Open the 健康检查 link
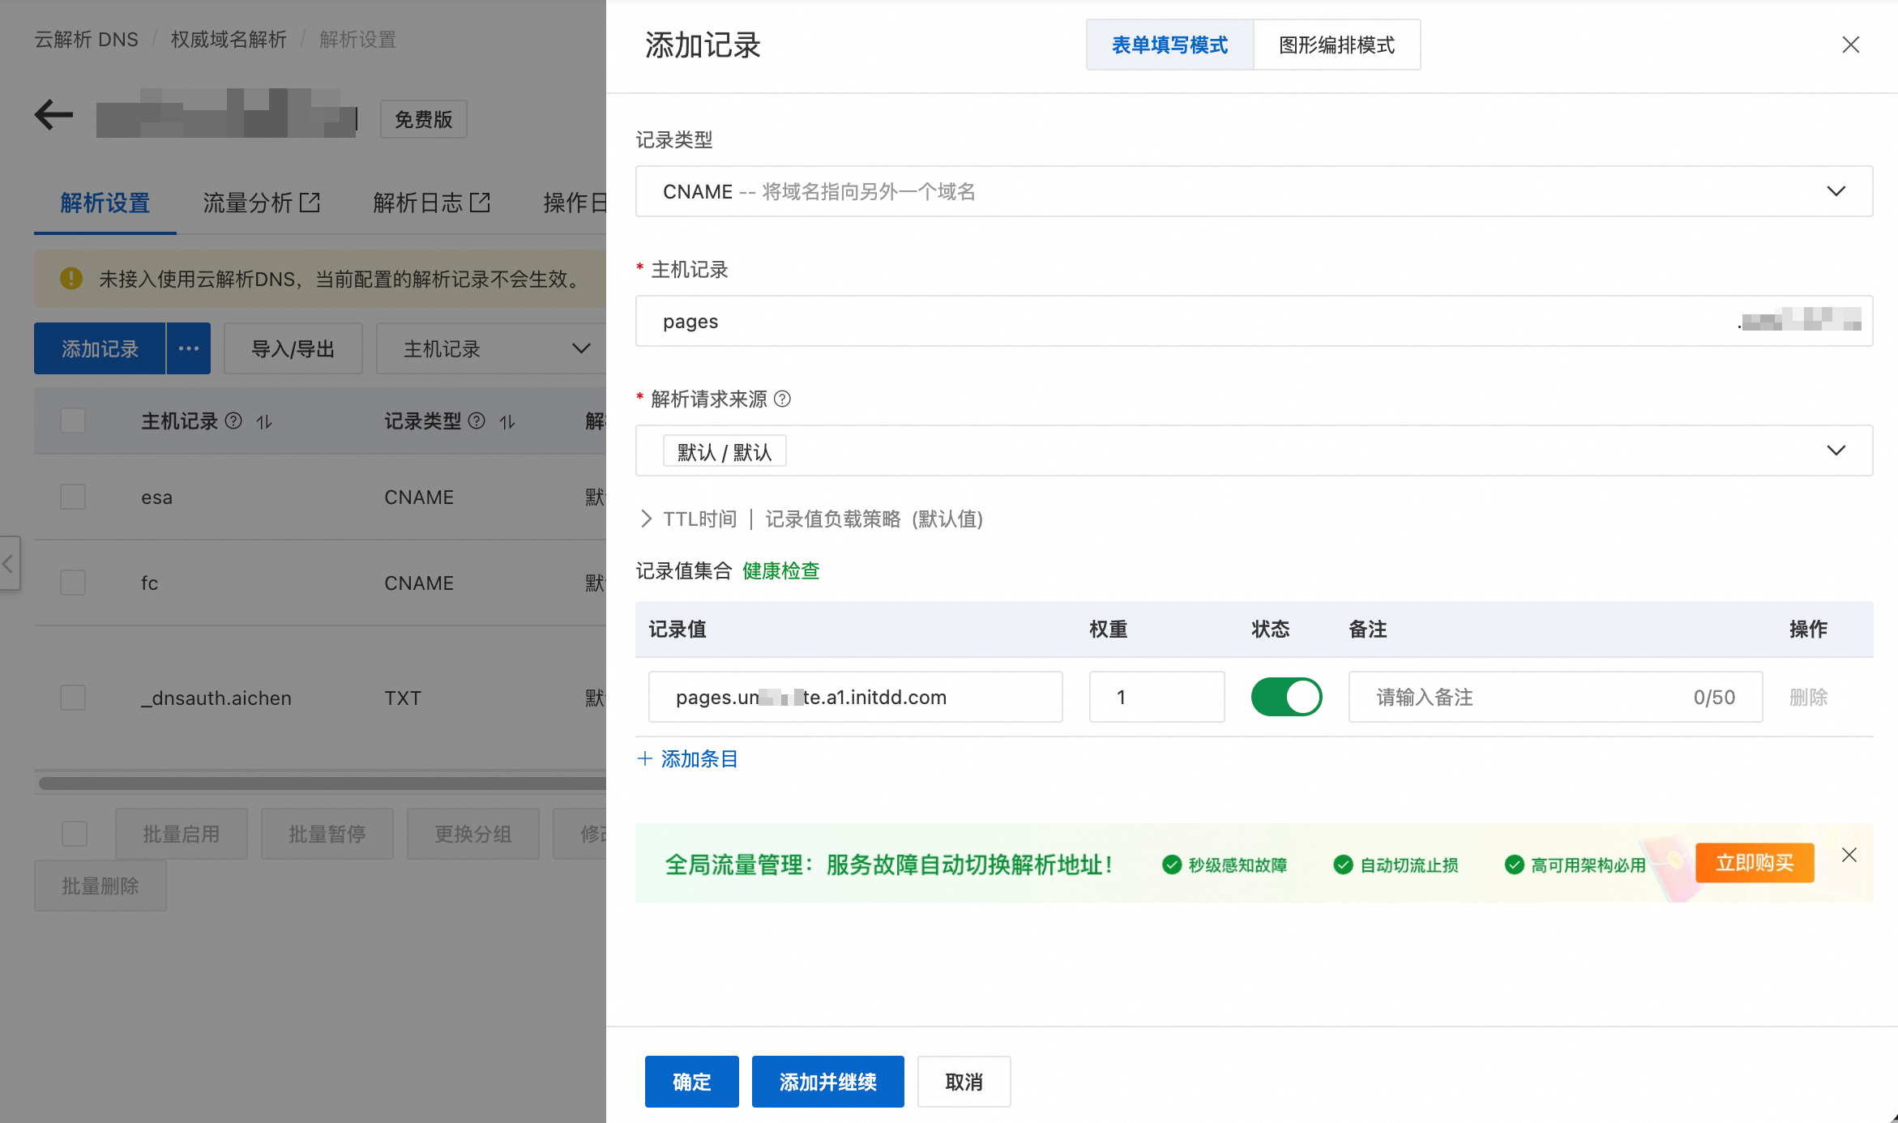This screenshot has width=1898, height=1123. click(780, 570)
